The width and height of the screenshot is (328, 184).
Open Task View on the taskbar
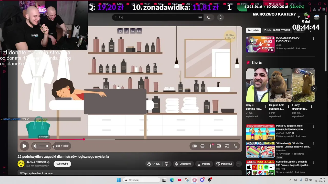coord(164,180)
